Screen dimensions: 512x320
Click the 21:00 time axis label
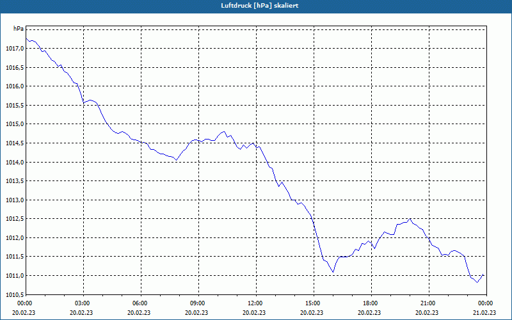pyautogui.click(x=427, y=303)
